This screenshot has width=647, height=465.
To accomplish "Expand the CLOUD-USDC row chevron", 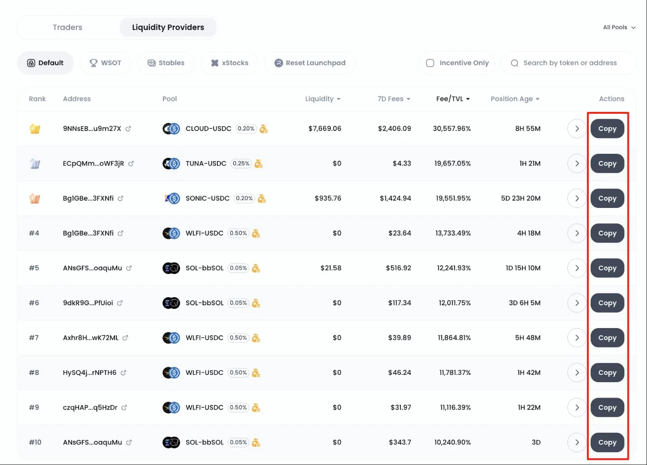I will tap(576, 129).
